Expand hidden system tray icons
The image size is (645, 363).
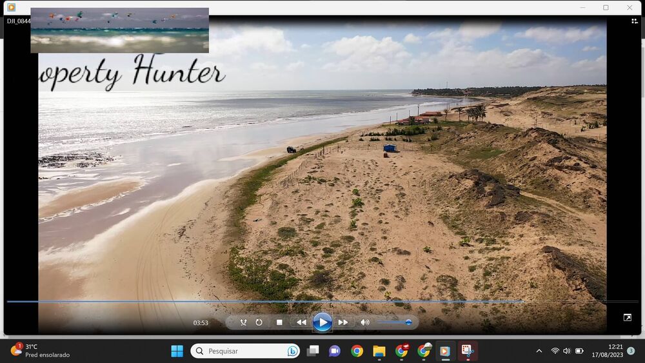(539, 351)
